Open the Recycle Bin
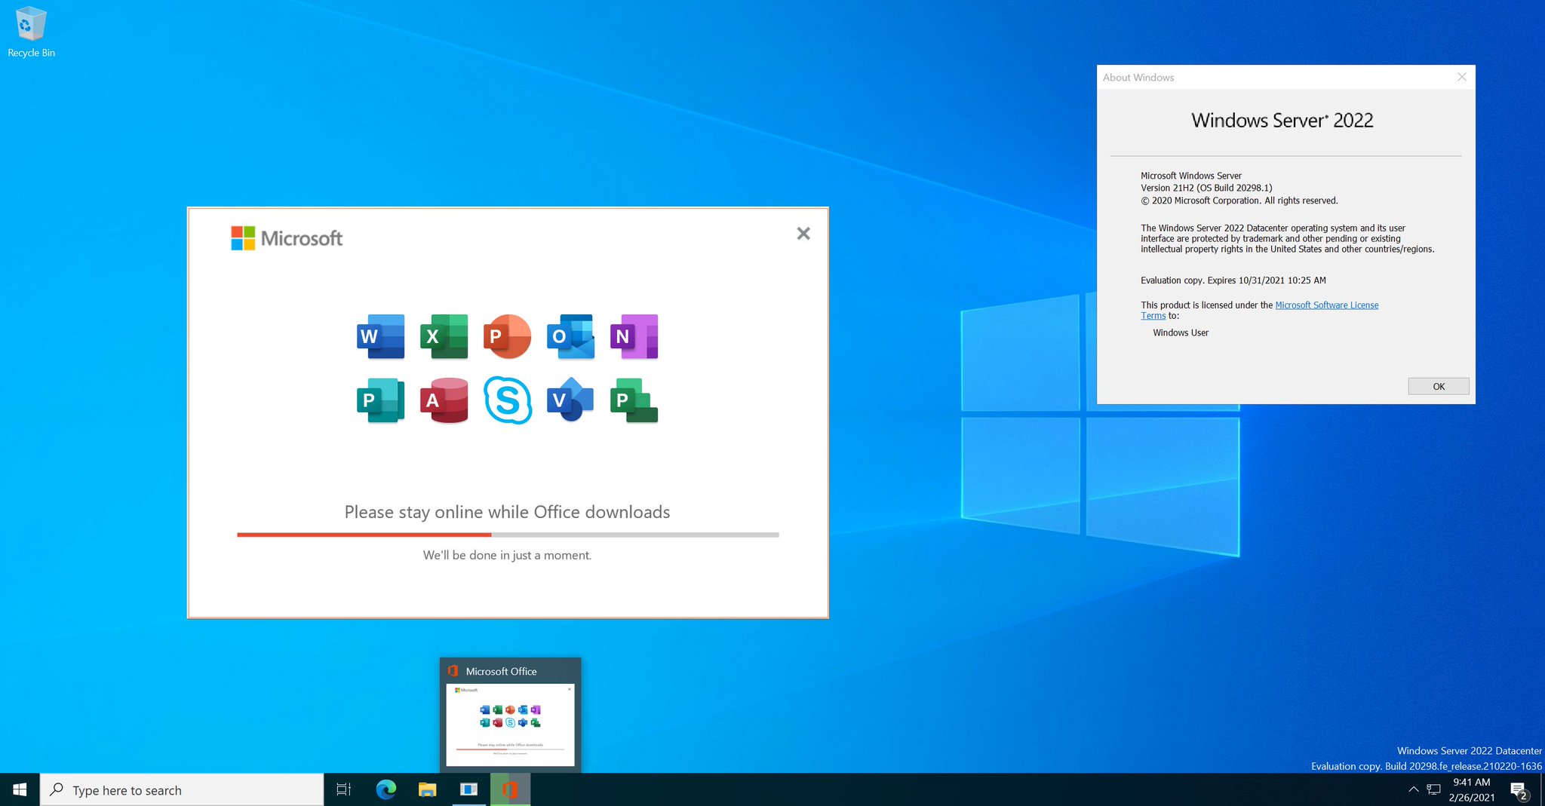Image resolution: width=1545 pixels, height=806 pixels. tap(30, 23)
